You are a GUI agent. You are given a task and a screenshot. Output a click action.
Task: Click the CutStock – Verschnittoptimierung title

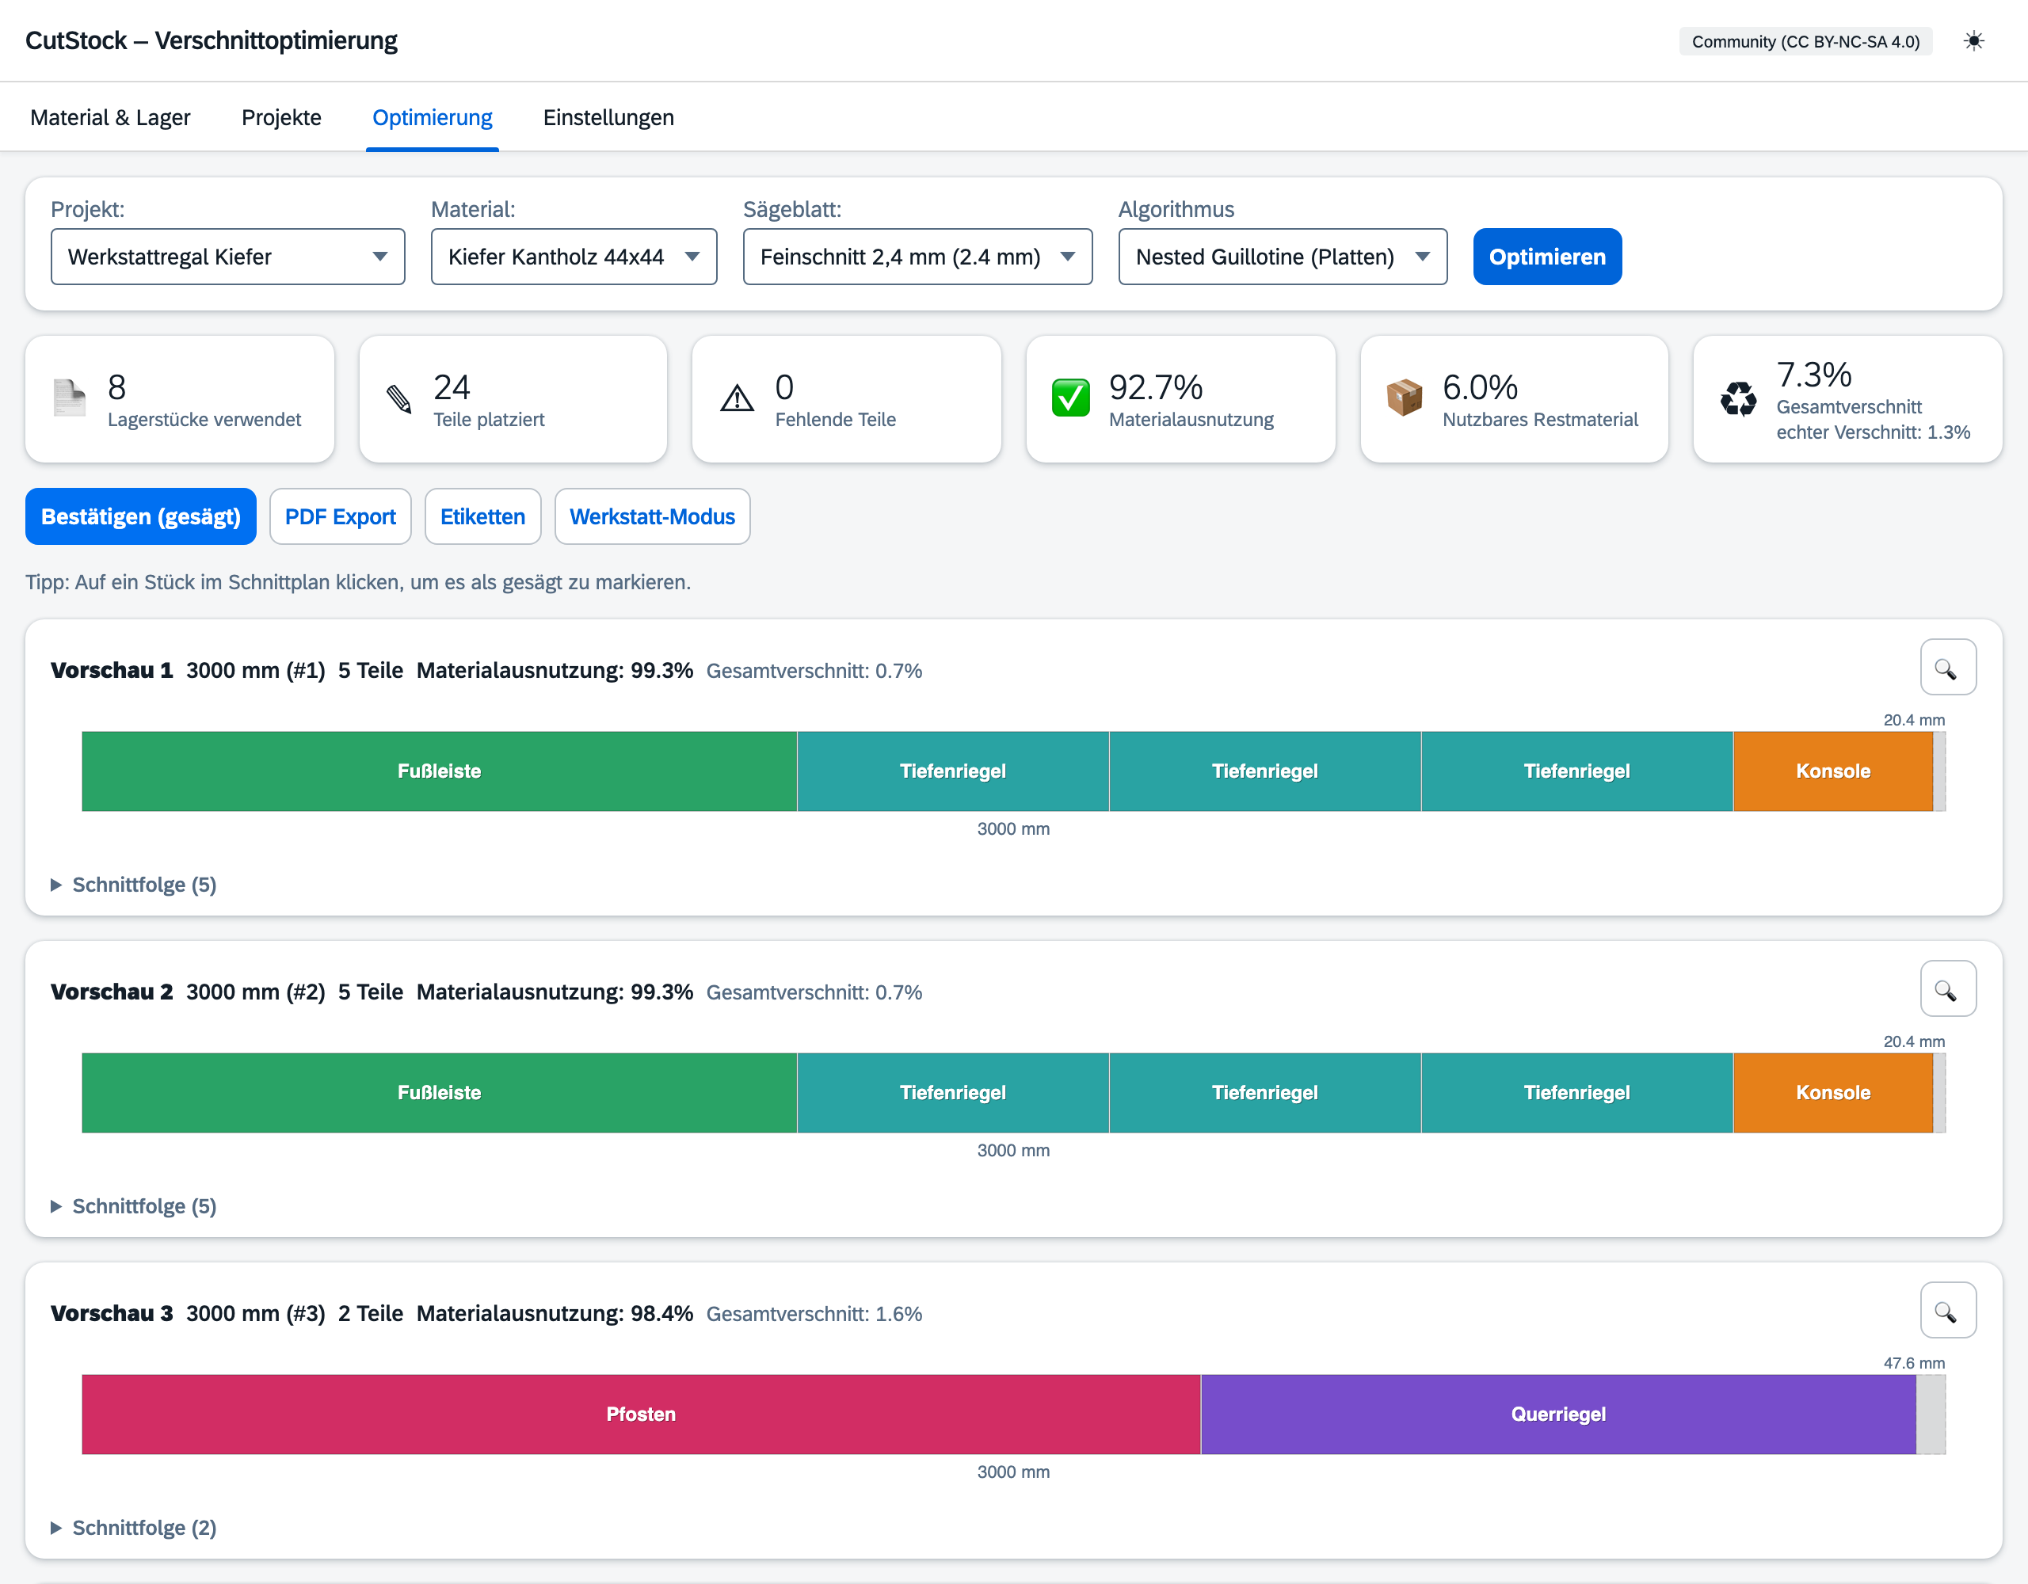tap(211, 41)
